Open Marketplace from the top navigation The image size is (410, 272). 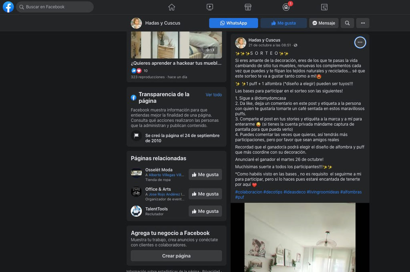coord(248,7)
